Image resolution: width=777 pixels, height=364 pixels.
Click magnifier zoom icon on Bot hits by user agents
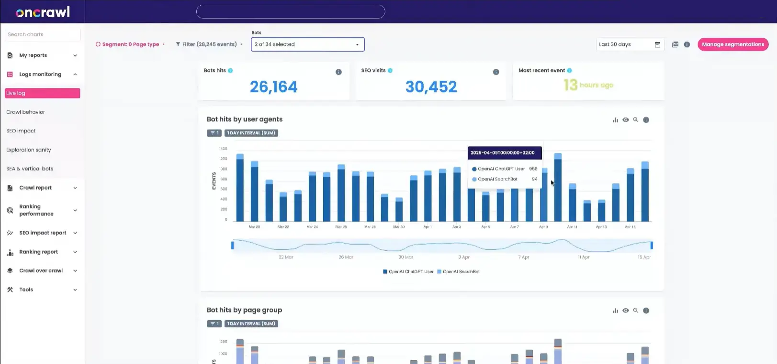(x=636, y=120)
